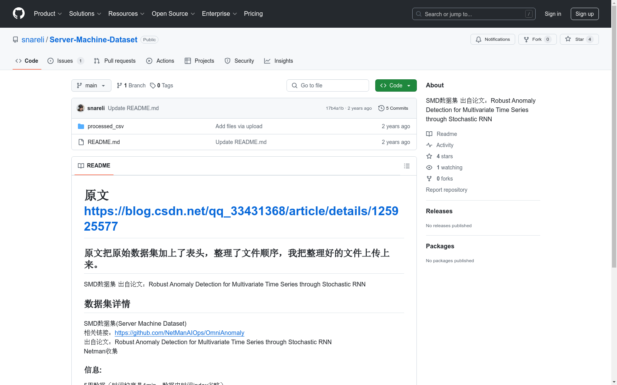Open the NetManAIOps/OmniAnomaly GitHub link
This screenshot has height=385, width=617.
pos(179,333)
